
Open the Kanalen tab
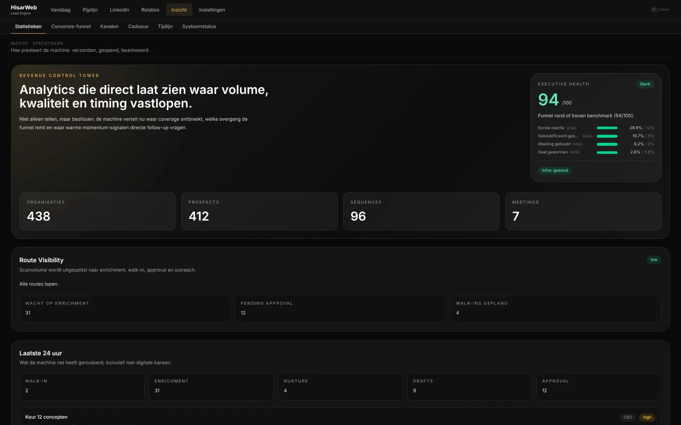tap(109, 27)
